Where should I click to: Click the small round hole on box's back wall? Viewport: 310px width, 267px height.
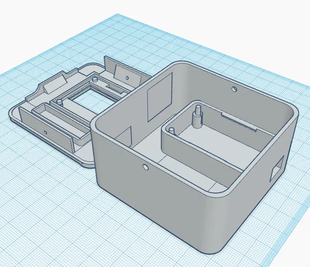(x=234, y=89)
